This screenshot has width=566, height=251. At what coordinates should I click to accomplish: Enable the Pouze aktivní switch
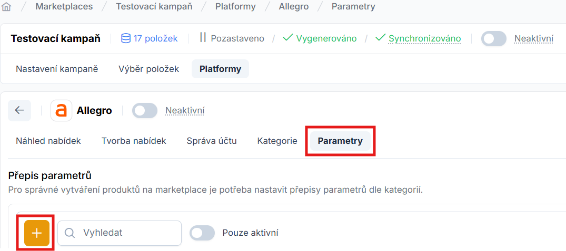pyautogui.click(x=202, y=233)
